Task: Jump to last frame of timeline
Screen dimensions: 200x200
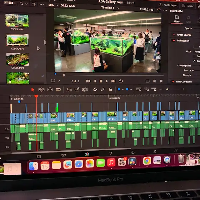Action: coord(114,81)
